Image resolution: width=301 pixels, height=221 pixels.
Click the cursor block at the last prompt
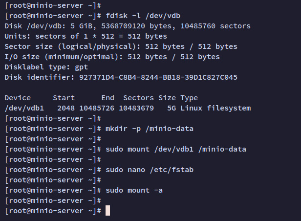[x=108, y=211]
